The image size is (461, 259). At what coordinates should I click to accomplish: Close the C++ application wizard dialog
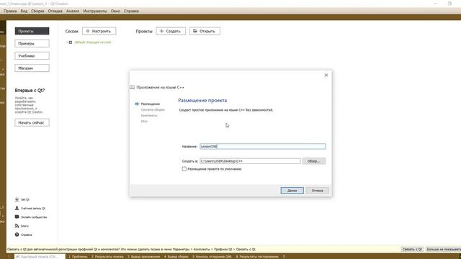[x=326, y=75]
